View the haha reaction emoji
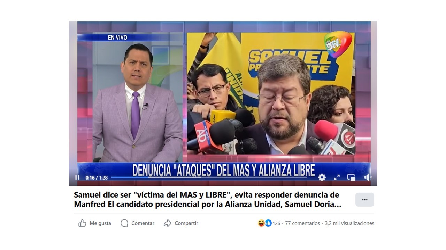Screen dimensions: 446x250 pyautogui.click(x=261, y=223)
